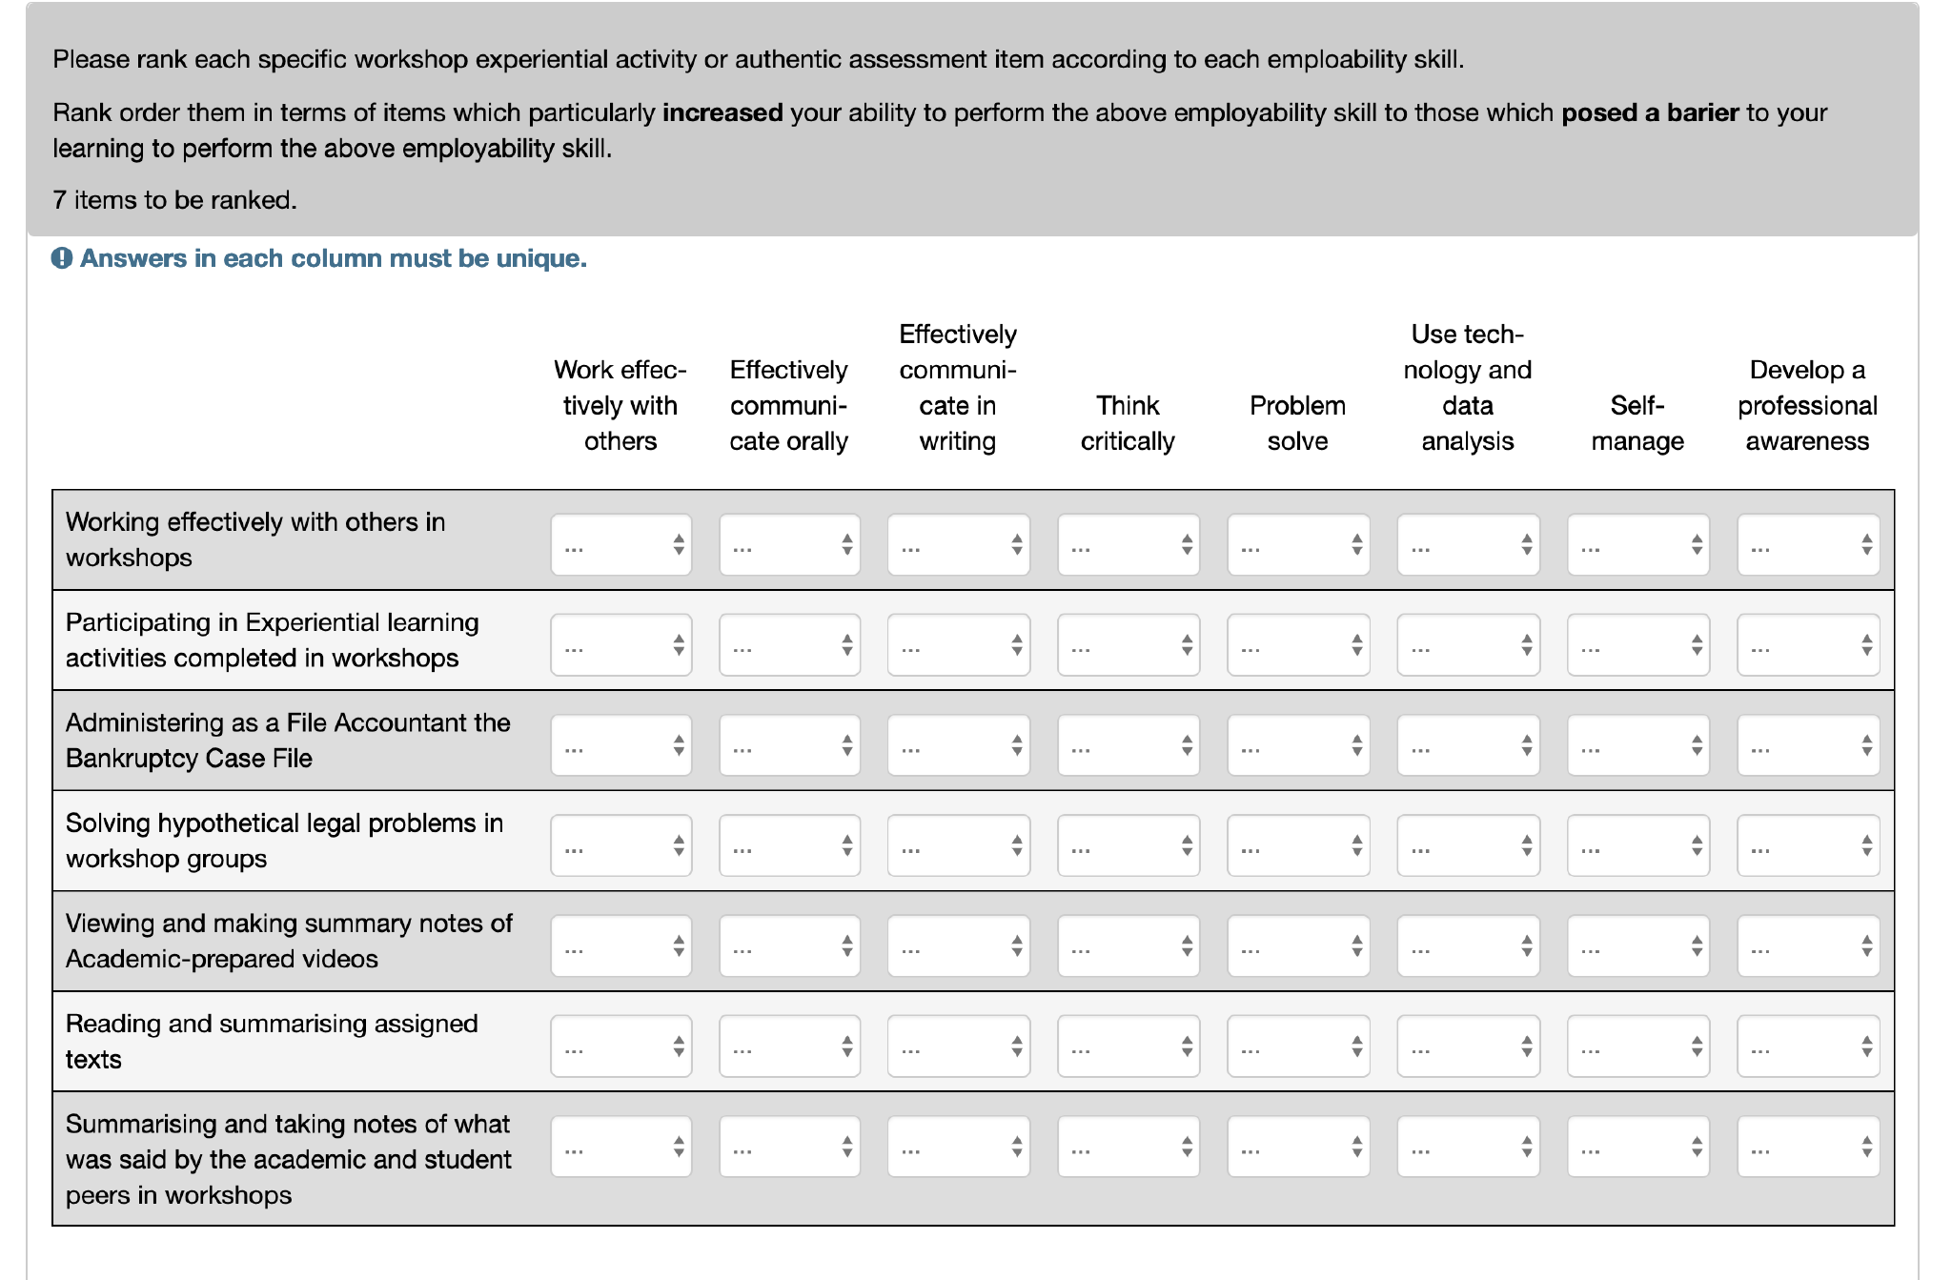Open 'Work effectively with others' dropdown for Solving hypothetical problems row
This screenshot has height=1280, width=1952.
click(620, 845)
